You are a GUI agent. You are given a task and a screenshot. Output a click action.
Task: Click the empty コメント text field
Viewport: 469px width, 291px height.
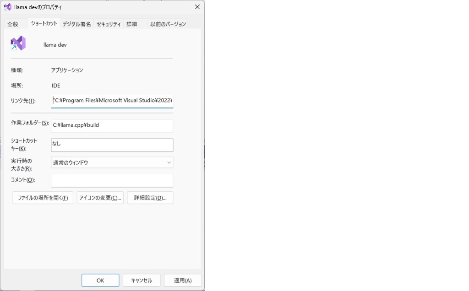tap(112, 180)
